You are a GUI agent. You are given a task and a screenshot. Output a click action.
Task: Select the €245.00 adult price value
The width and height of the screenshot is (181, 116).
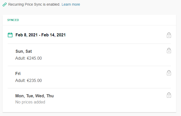pos(34,58)
